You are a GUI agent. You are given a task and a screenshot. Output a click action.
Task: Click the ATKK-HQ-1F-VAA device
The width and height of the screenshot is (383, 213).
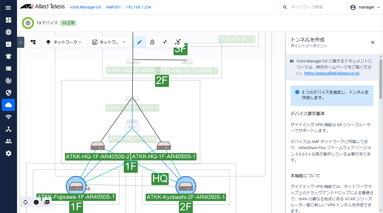[x=132, y=127]
